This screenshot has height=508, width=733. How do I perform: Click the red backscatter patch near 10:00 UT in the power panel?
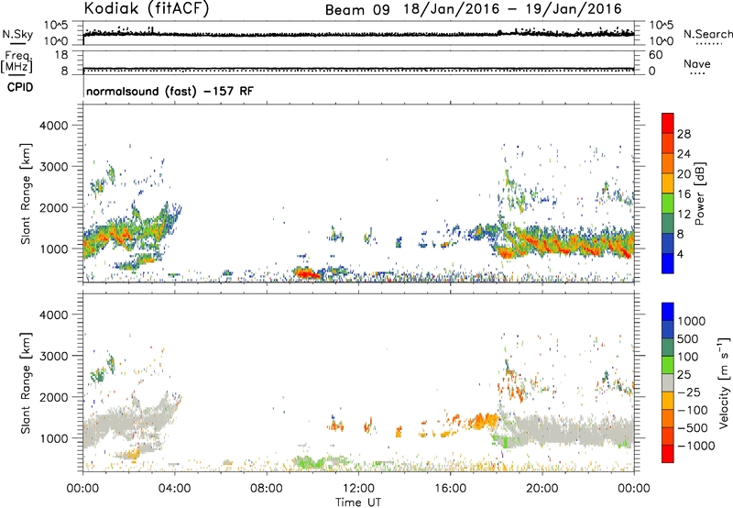307,272
